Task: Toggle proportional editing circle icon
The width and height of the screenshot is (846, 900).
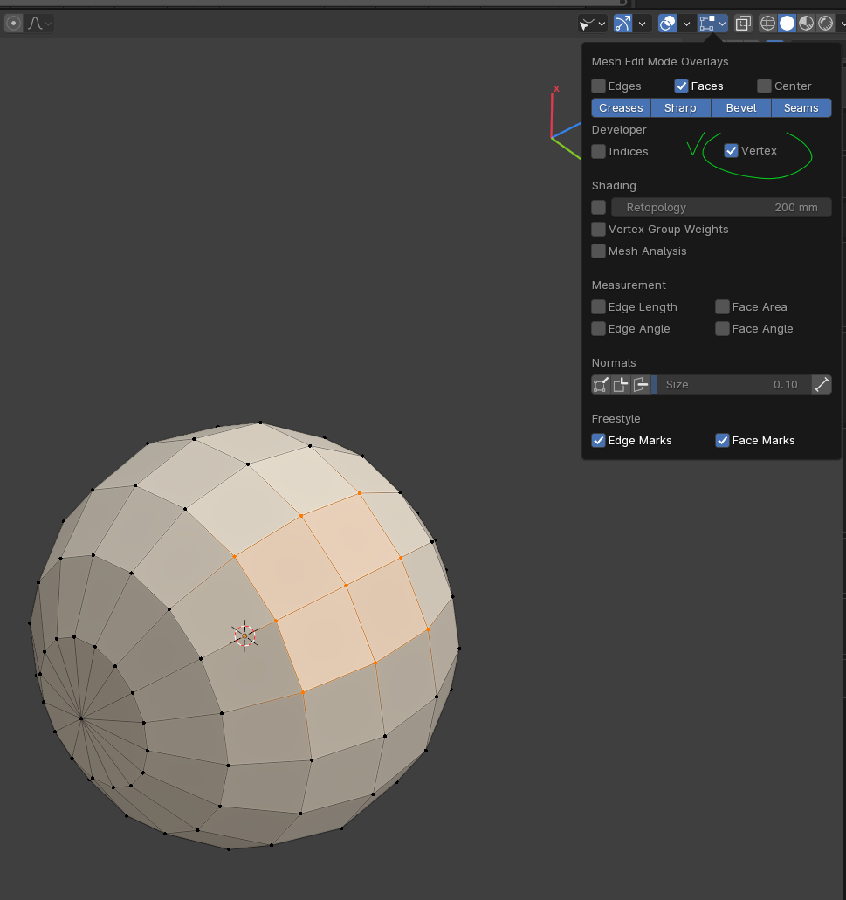Action: point(14,24)
